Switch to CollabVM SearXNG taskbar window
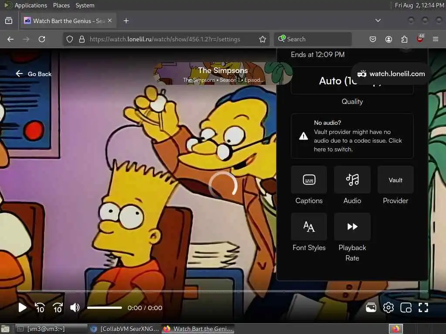Viewport: 446px width, 334px height. pyautogui.click(x=125, y=329)
